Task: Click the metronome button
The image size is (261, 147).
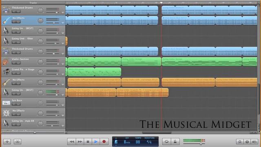Action: 175,142
